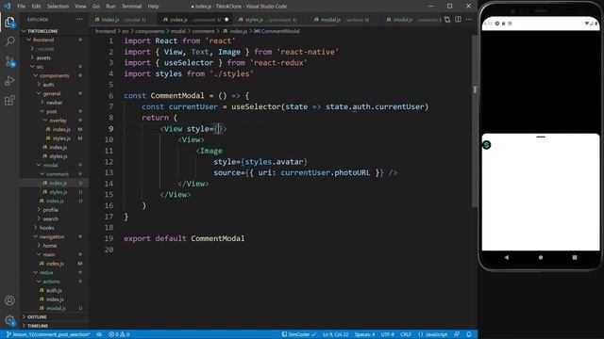The height and width of the screenshot is (339, 604).
Task: Click the components breadcrumb segment
Action: click(149, 31)
